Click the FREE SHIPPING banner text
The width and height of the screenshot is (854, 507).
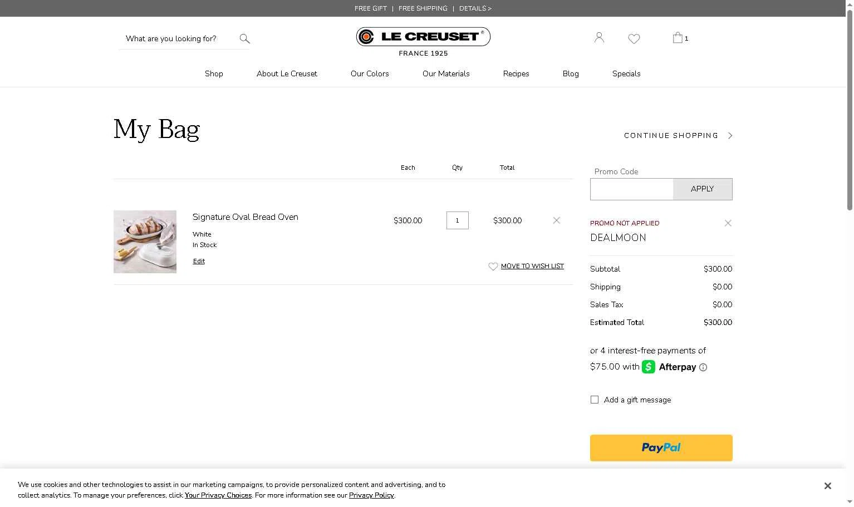pos(423,8)
